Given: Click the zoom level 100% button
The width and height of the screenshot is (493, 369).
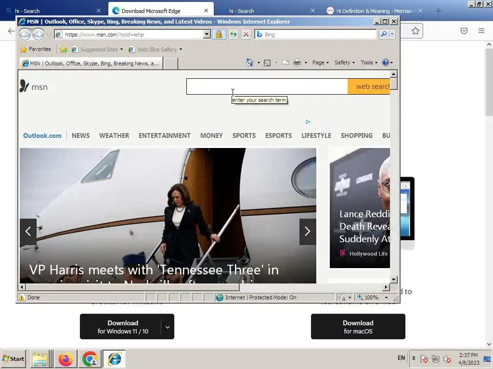Looking at the screenshot, I should pos(368,297).
